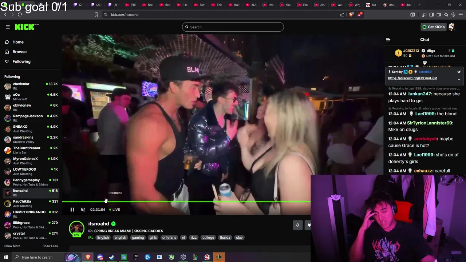The width and height of the screenshot is (466, 262).
Task: Open TheBurntPeanut channel
Action: click(x=31, y=150)
